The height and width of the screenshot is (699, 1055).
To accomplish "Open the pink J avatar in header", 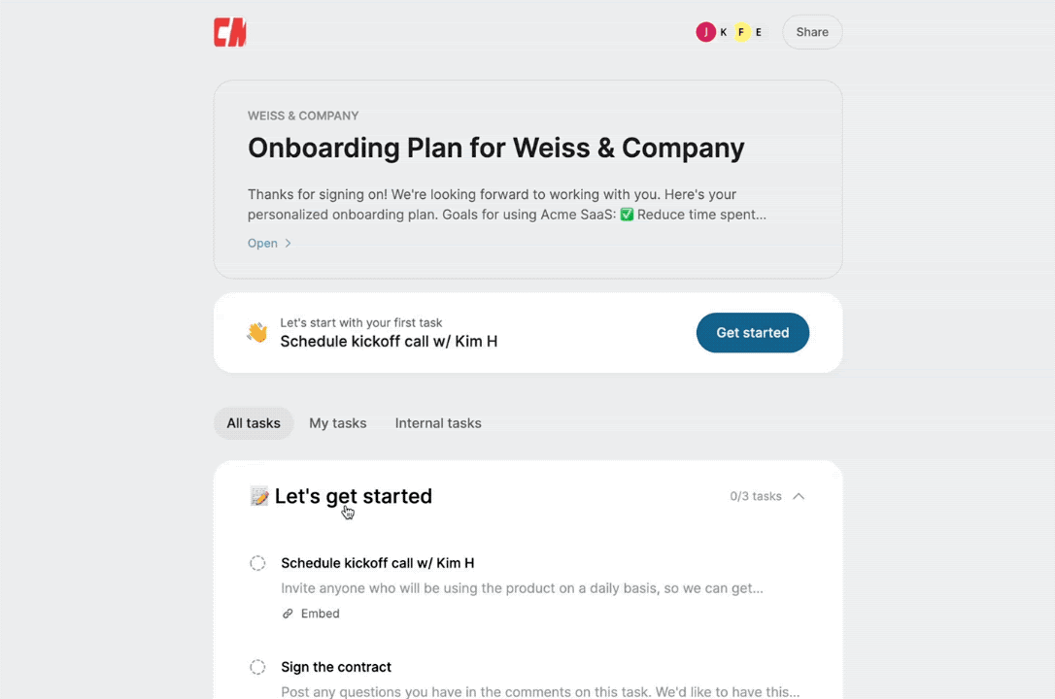I will click(x=706, y=31).
